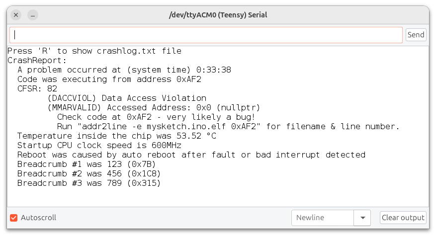Select the CFSR: 82 output line

[37, 89]
